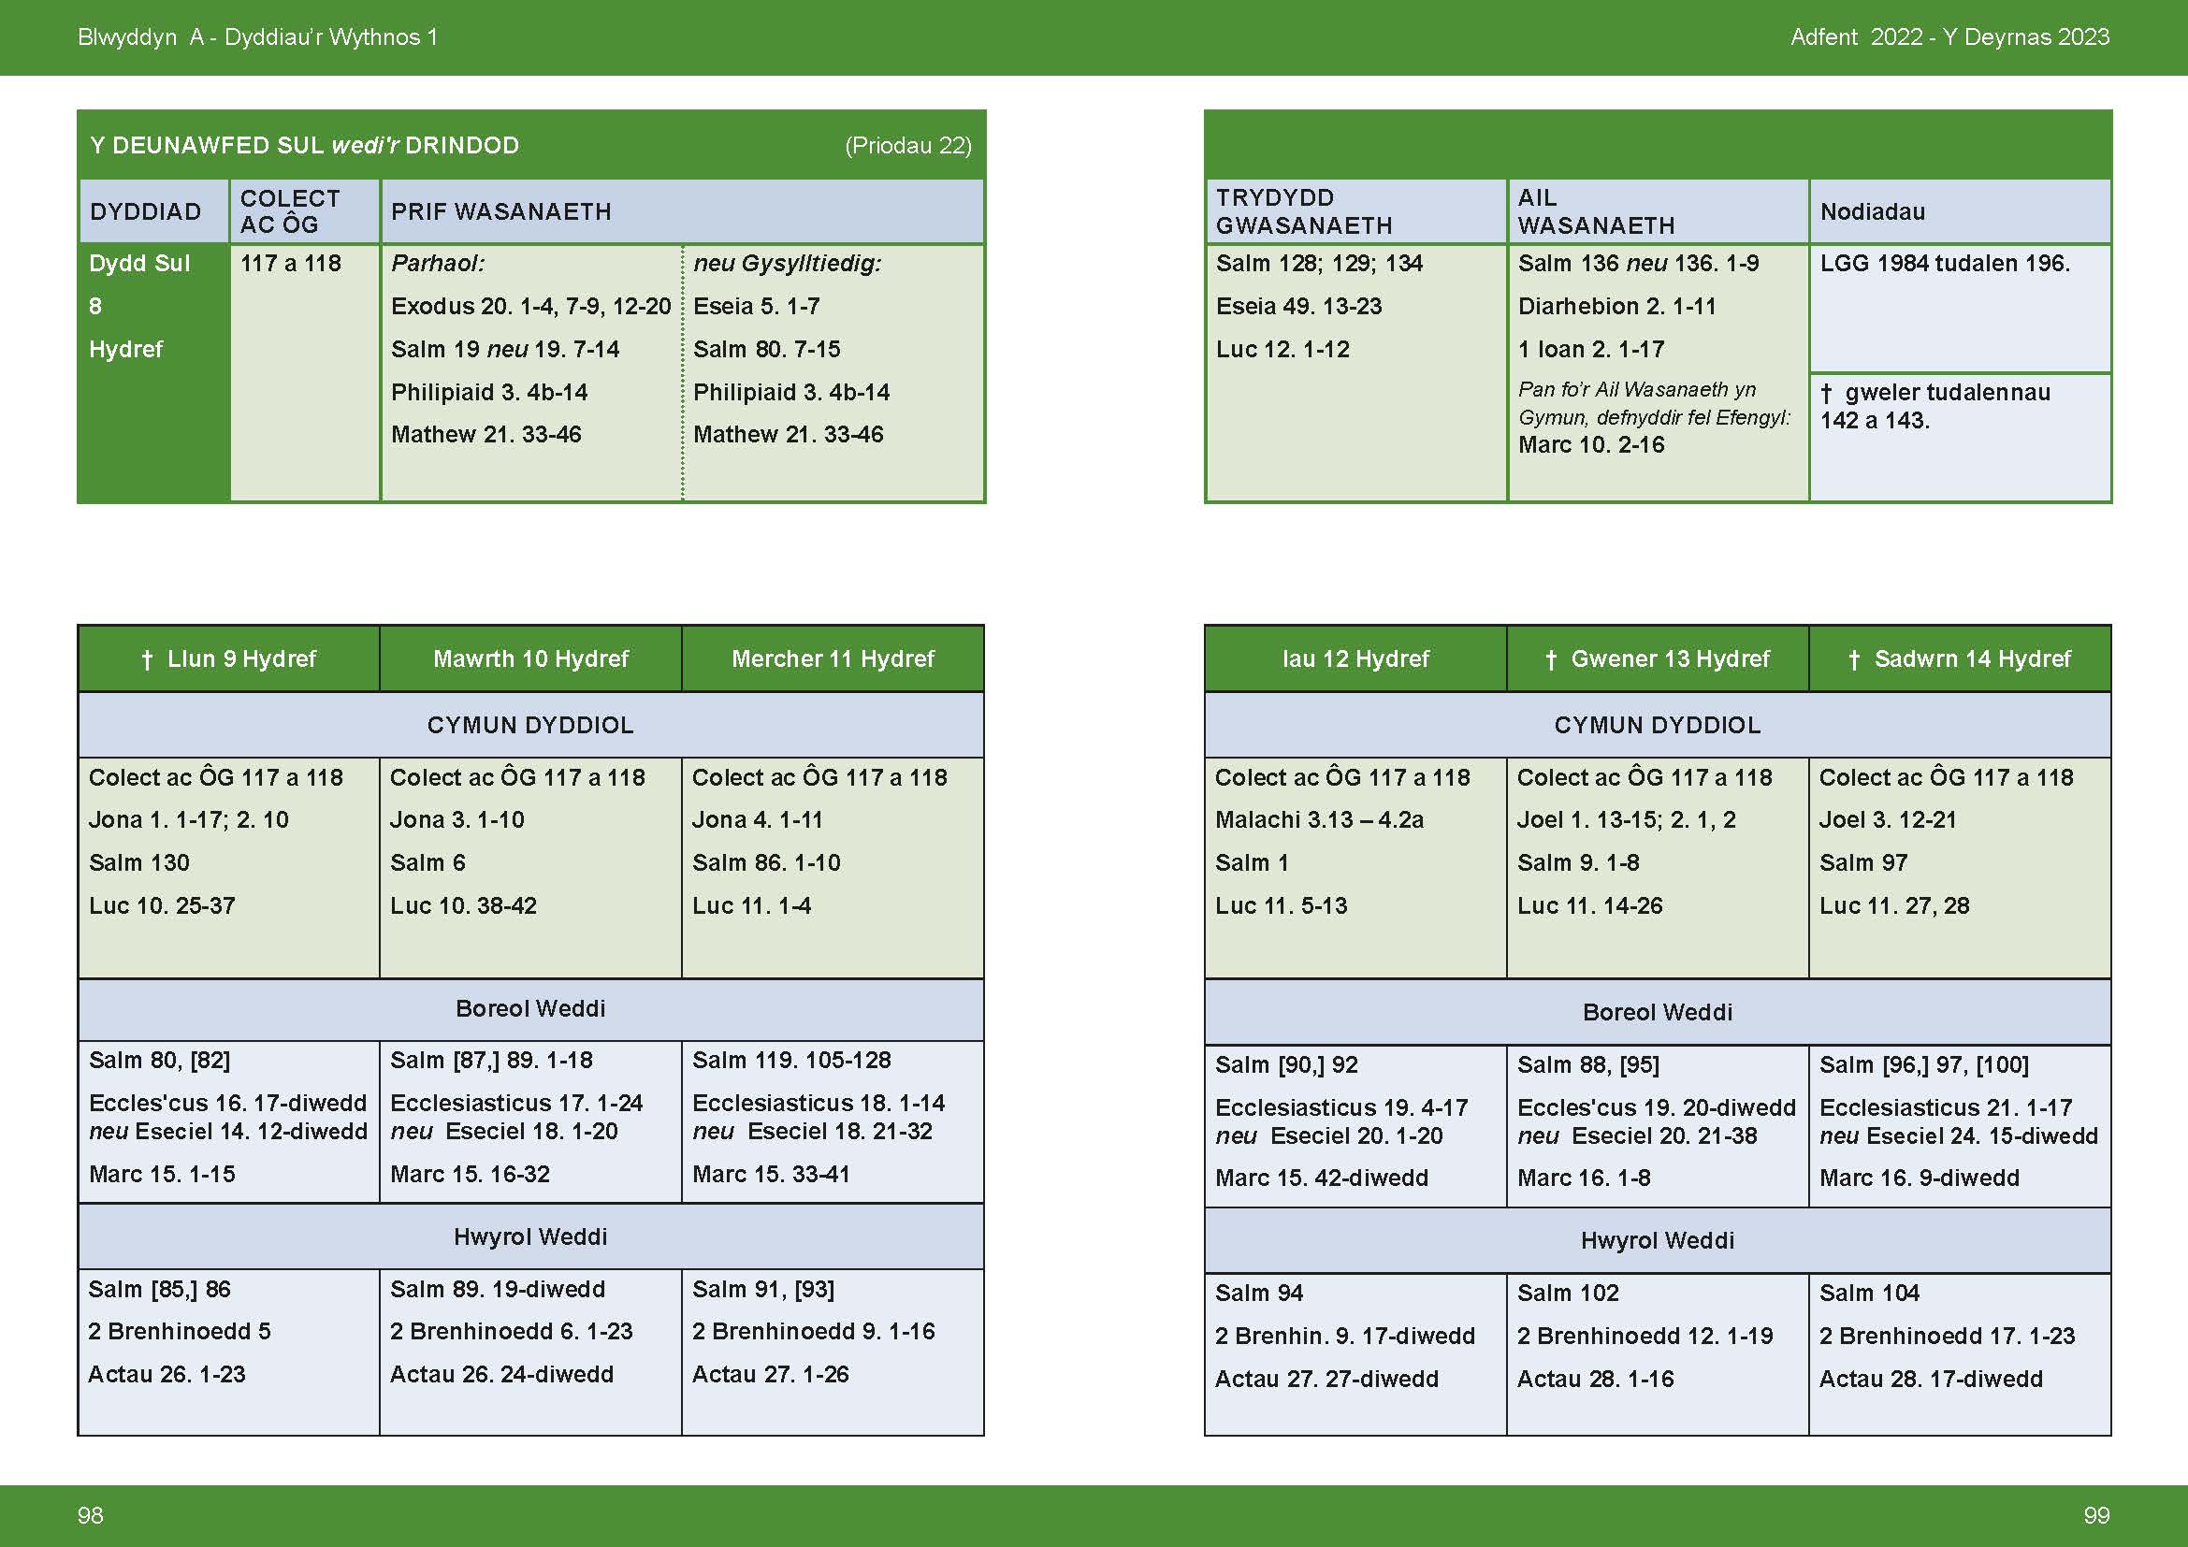Click the left CYMUN DYDDIOL section band

pyautogui.click(x=529, y=725)
